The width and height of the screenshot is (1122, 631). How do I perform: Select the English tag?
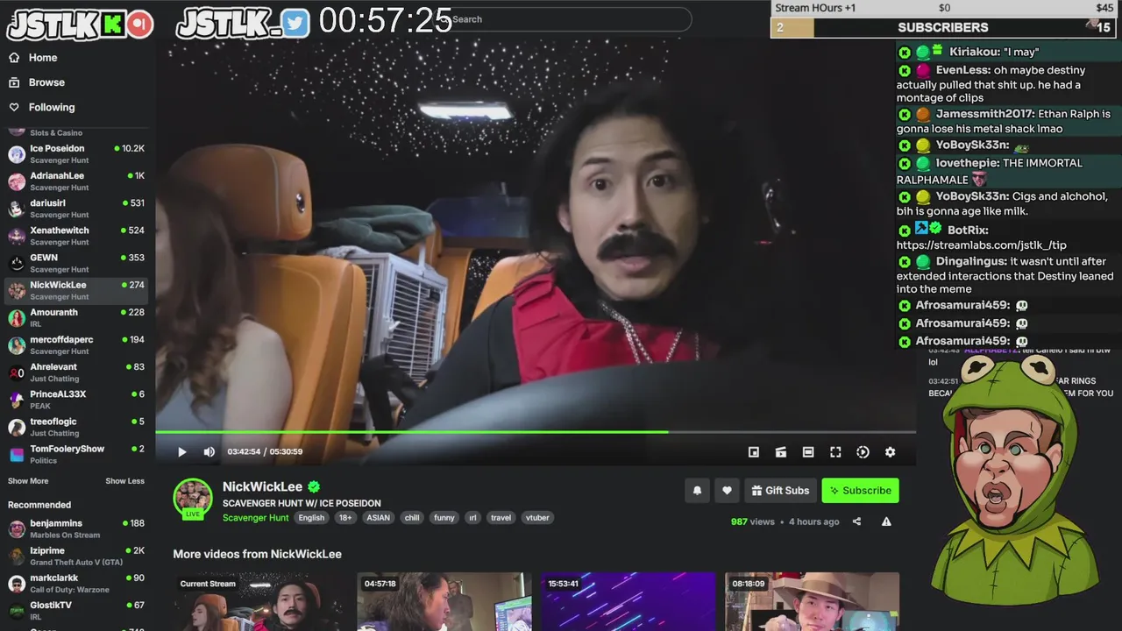pos(311,518)
